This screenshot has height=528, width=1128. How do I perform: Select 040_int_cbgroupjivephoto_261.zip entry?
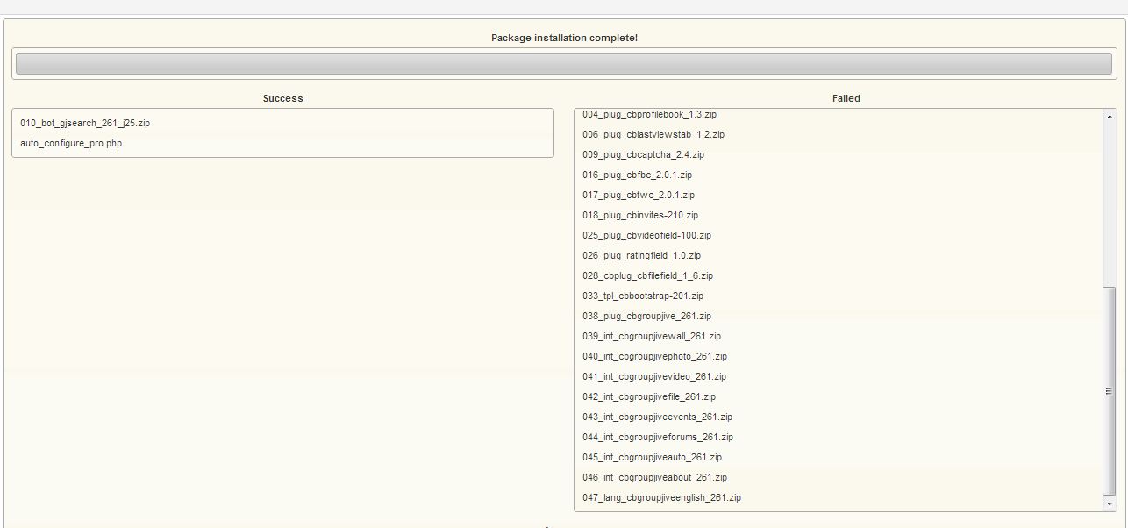click(x=654, y=357)
